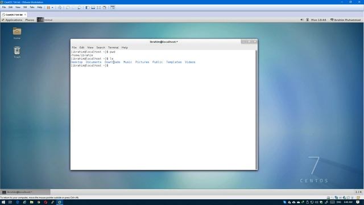Open Windows Task View
The height and width of the screenshot is (205, 364).
10,202
